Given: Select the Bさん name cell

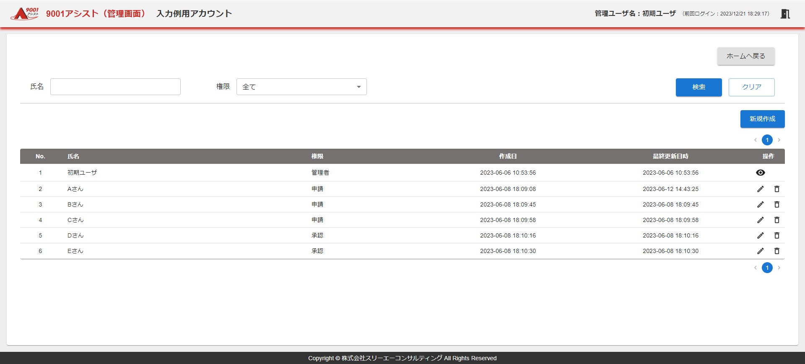Looking at the screenshot, I should (75, 204).
